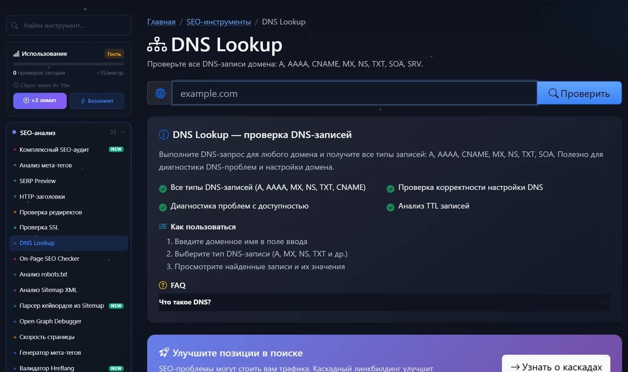Select DNS Lookup in sidebar
The width and height of the screenshot is (628, 372).
pos(69,243)
